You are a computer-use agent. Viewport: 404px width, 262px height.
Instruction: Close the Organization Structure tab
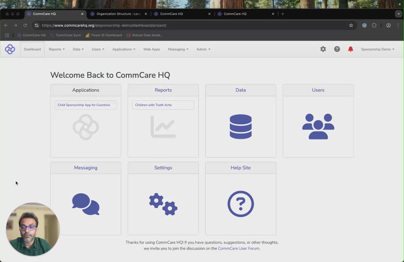coord(146,14)
